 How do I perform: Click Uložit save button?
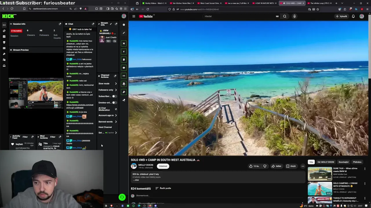click(x=291, y=166)
